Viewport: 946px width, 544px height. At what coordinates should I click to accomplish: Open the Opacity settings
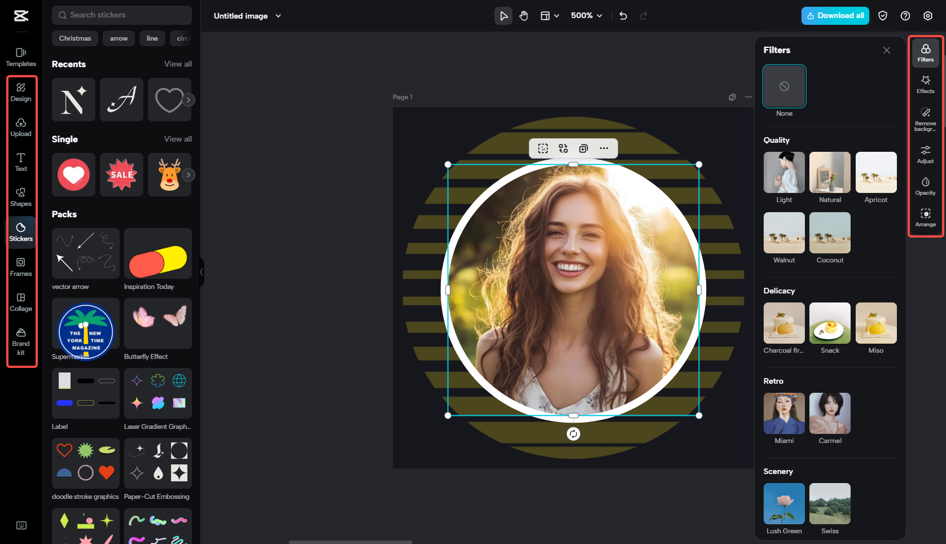(x=925, y=186)
